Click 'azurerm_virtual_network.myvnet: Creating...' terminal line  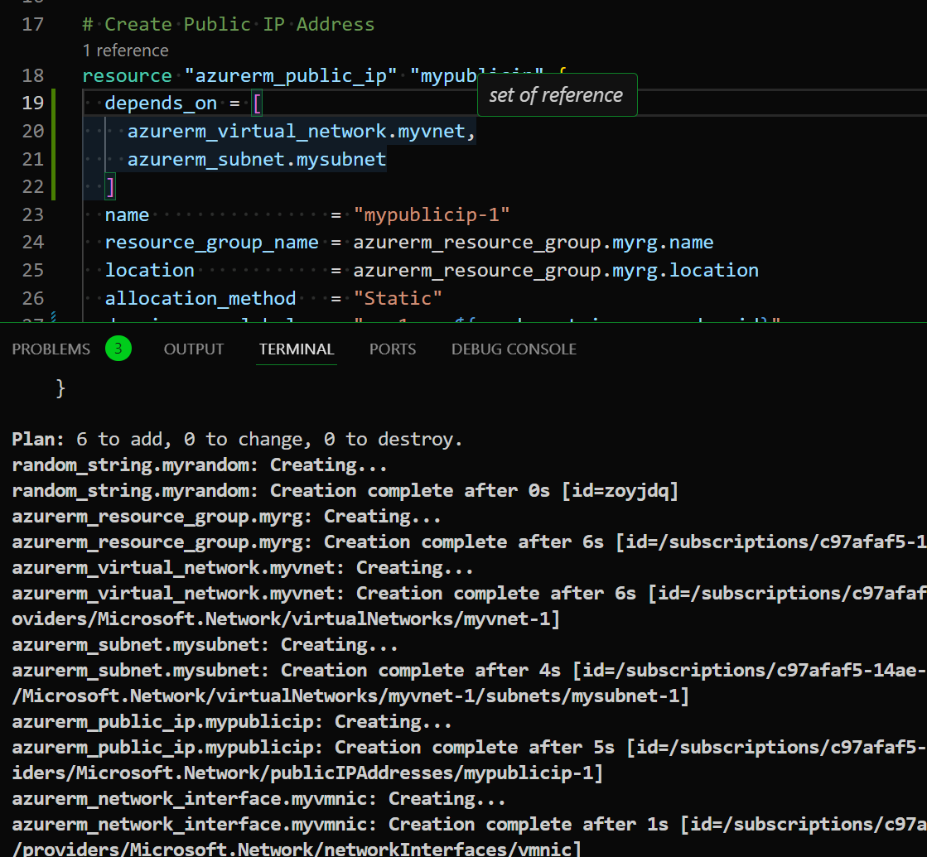coord(243,568)
